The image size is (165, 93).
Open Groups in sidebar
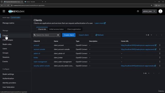(x=5, y=53)
